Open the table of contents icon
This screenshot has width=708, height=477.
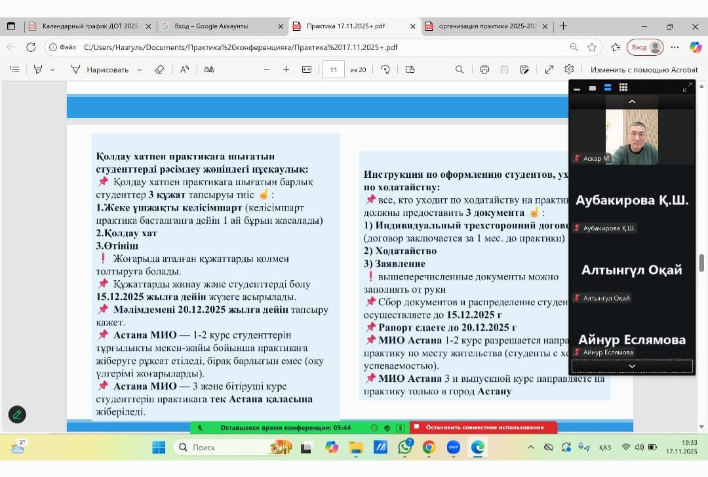(14, 70)
